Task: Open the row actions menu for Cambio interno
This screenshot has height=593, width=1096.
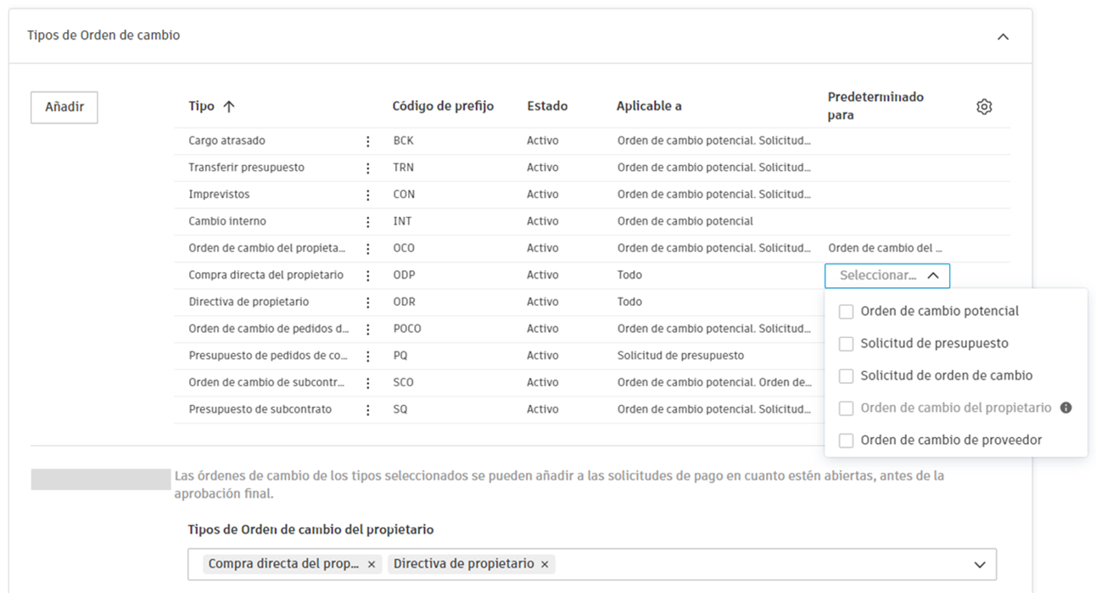Action: (367, 221)
